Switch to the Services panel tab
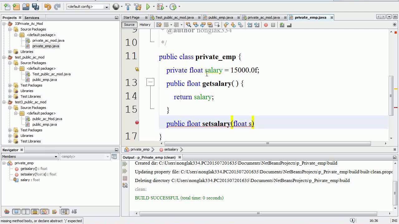This screenshot has width=399, height=224. 32,18
